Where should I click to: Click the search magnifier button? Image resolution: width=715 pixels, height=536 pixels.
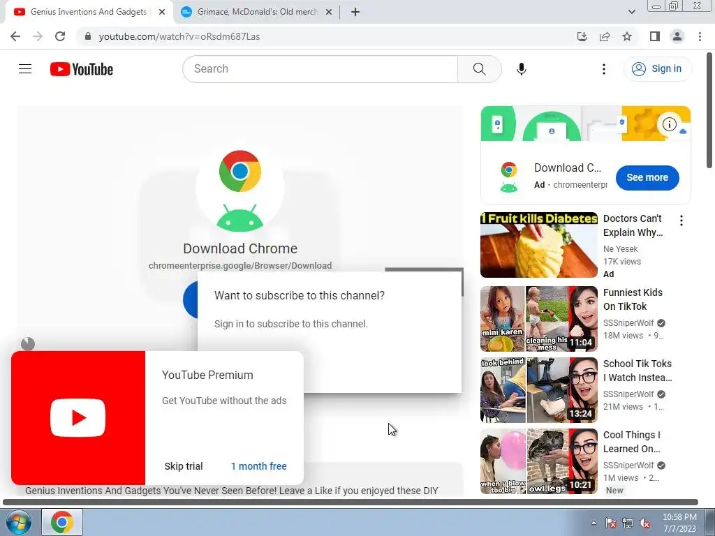479,69
